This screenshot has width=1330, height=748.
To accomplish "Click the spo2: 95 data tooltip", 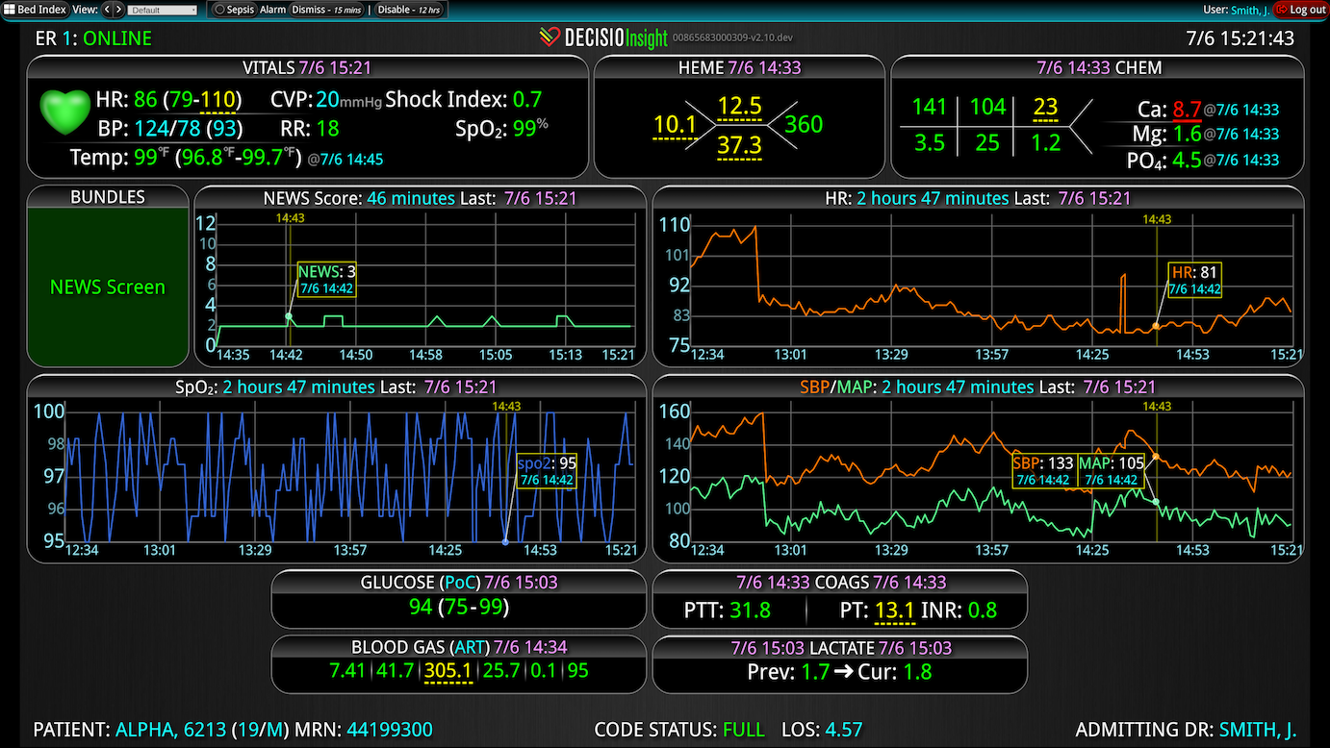I will [547, 470].
